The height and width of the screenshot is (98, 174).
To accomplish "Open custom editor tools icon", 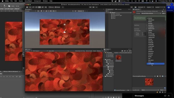I will tap(46, 7).
